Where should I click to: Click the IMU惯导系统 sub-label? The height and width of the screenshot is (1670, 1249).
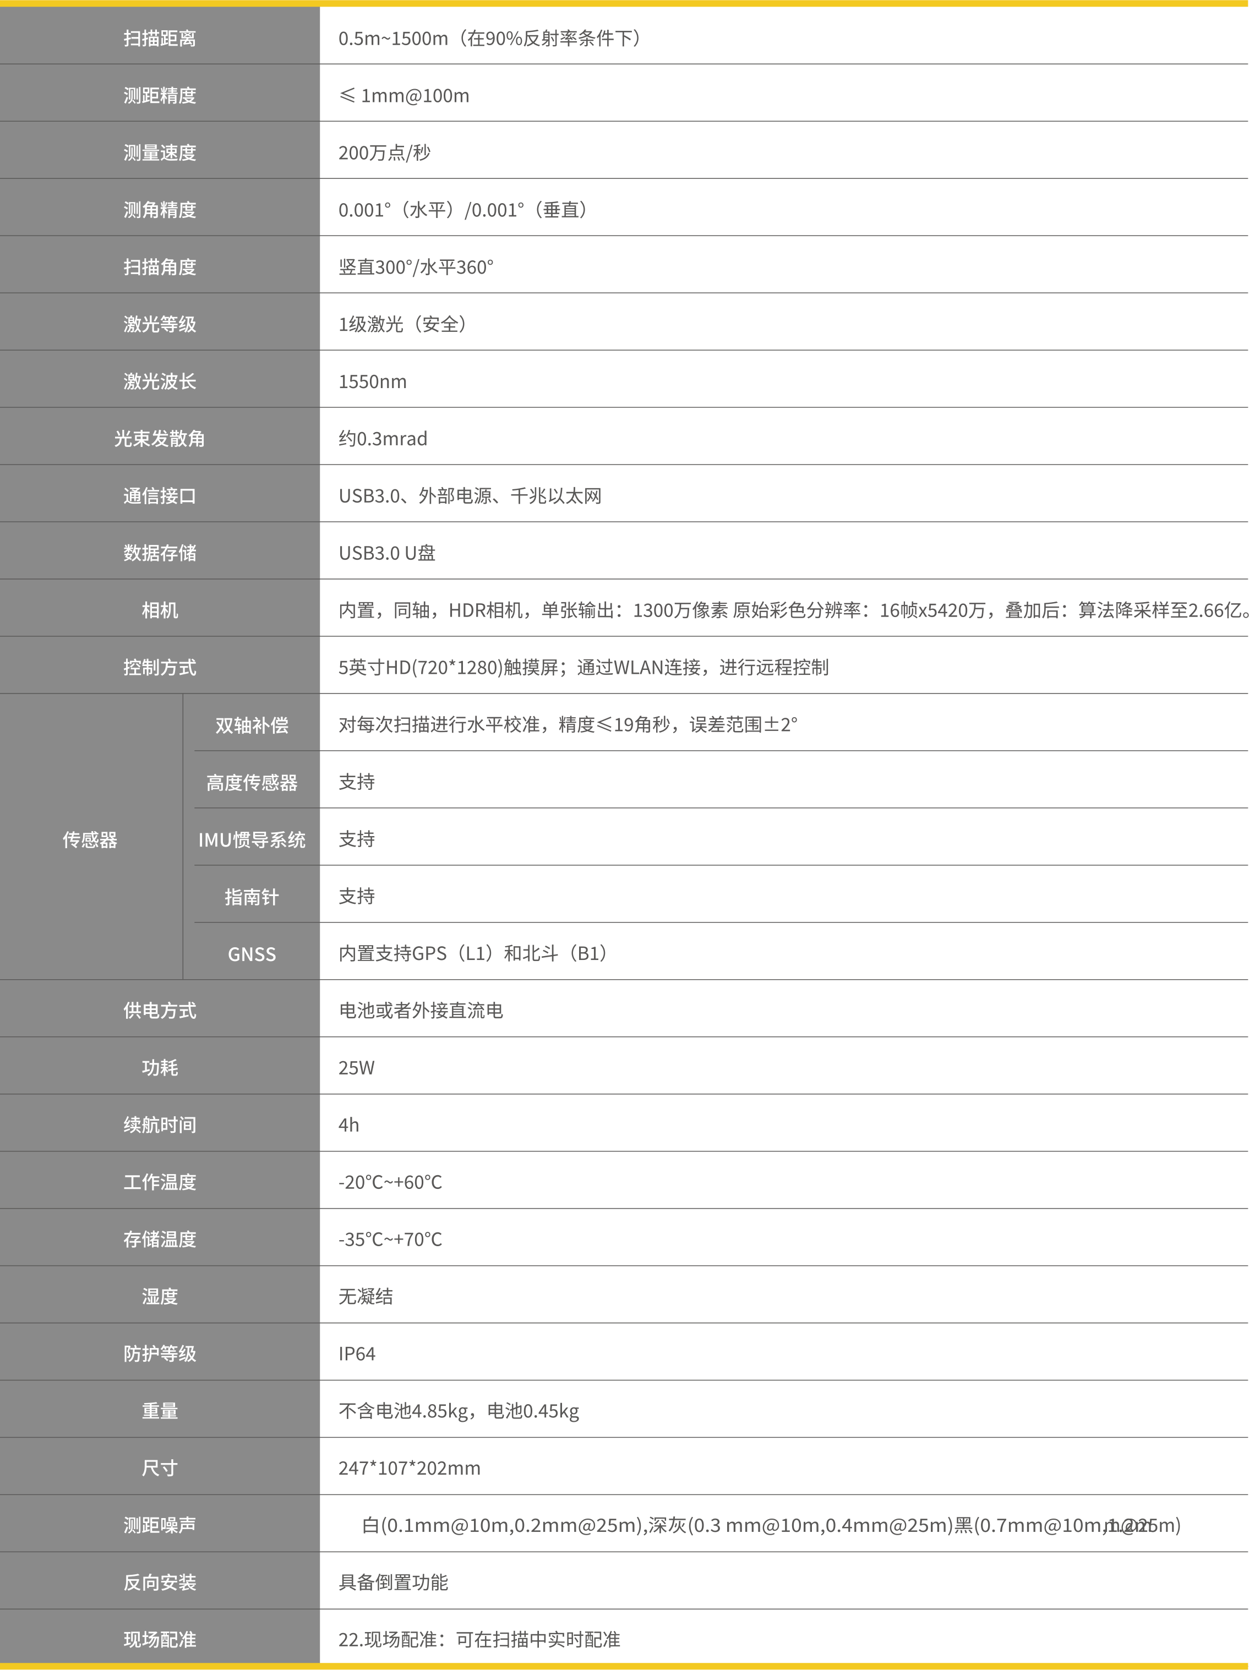coord(252,839)
